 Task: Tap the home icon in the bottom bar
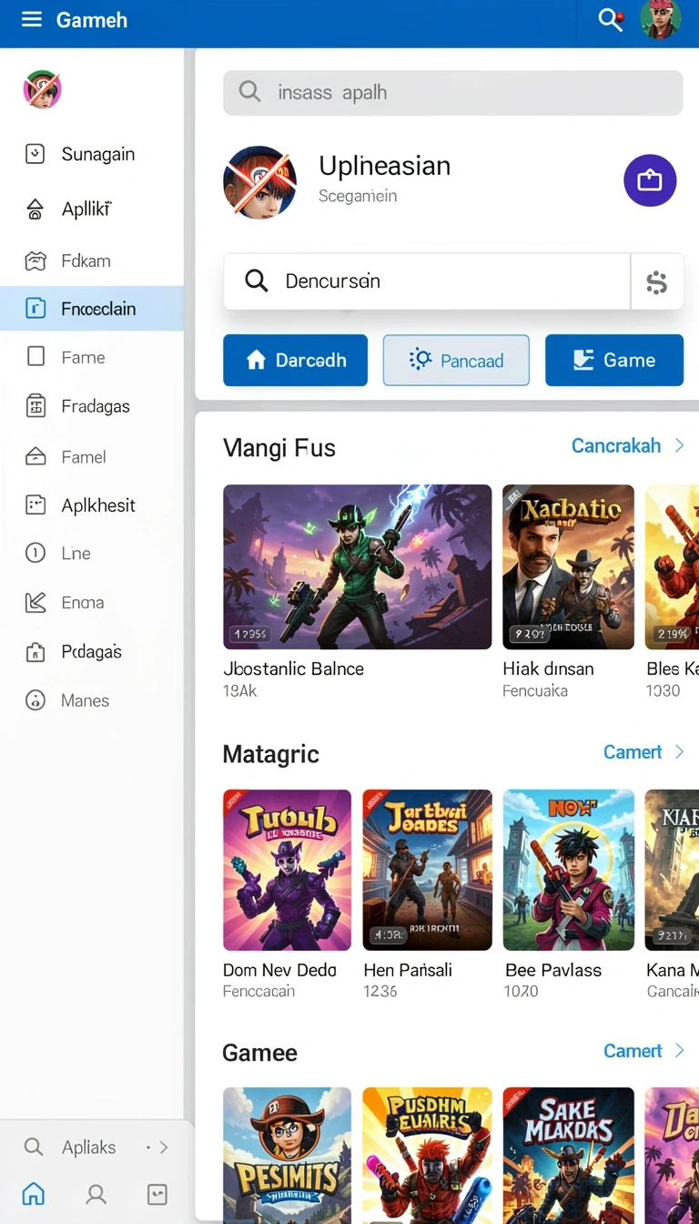(34, 1193)
